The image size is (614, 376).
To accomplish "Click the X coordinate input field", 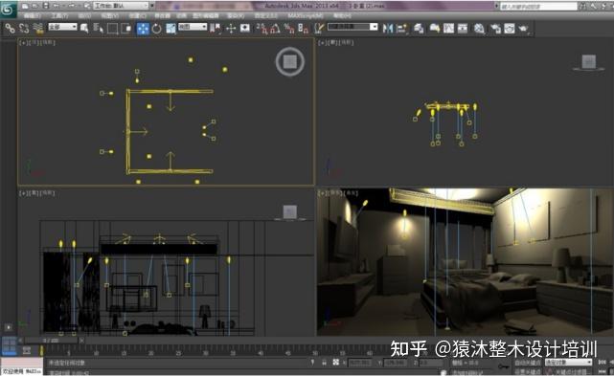I will [361, 363].
